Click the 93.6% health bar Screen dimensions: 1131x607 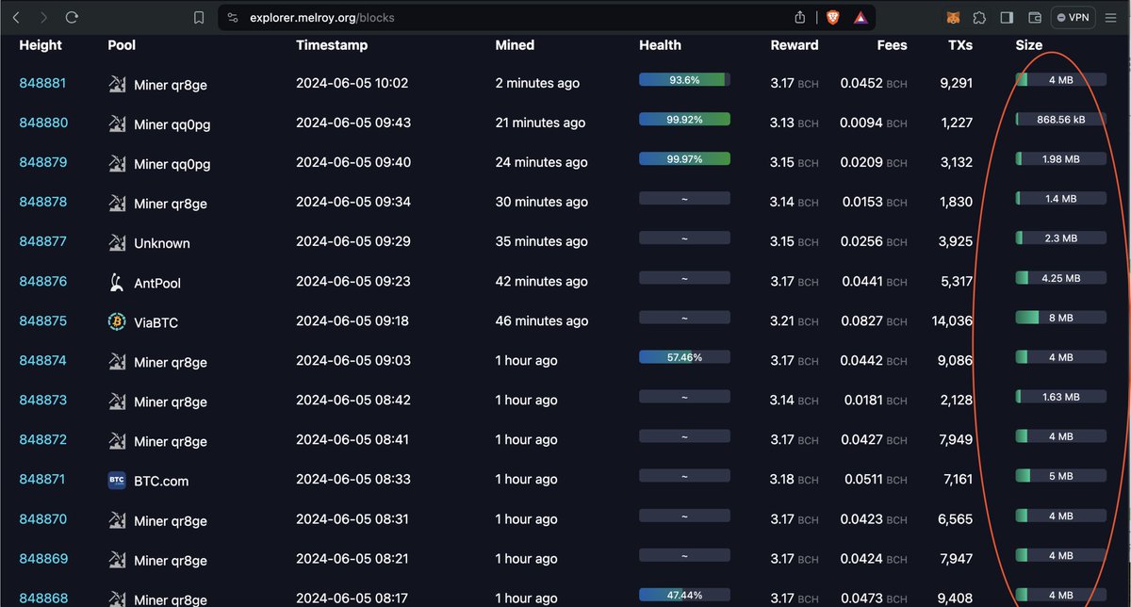pos(684,80)
